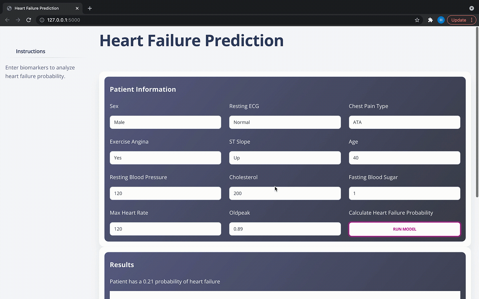Click inside the Age input field
479x299 pixels.
tap(404, 157)
